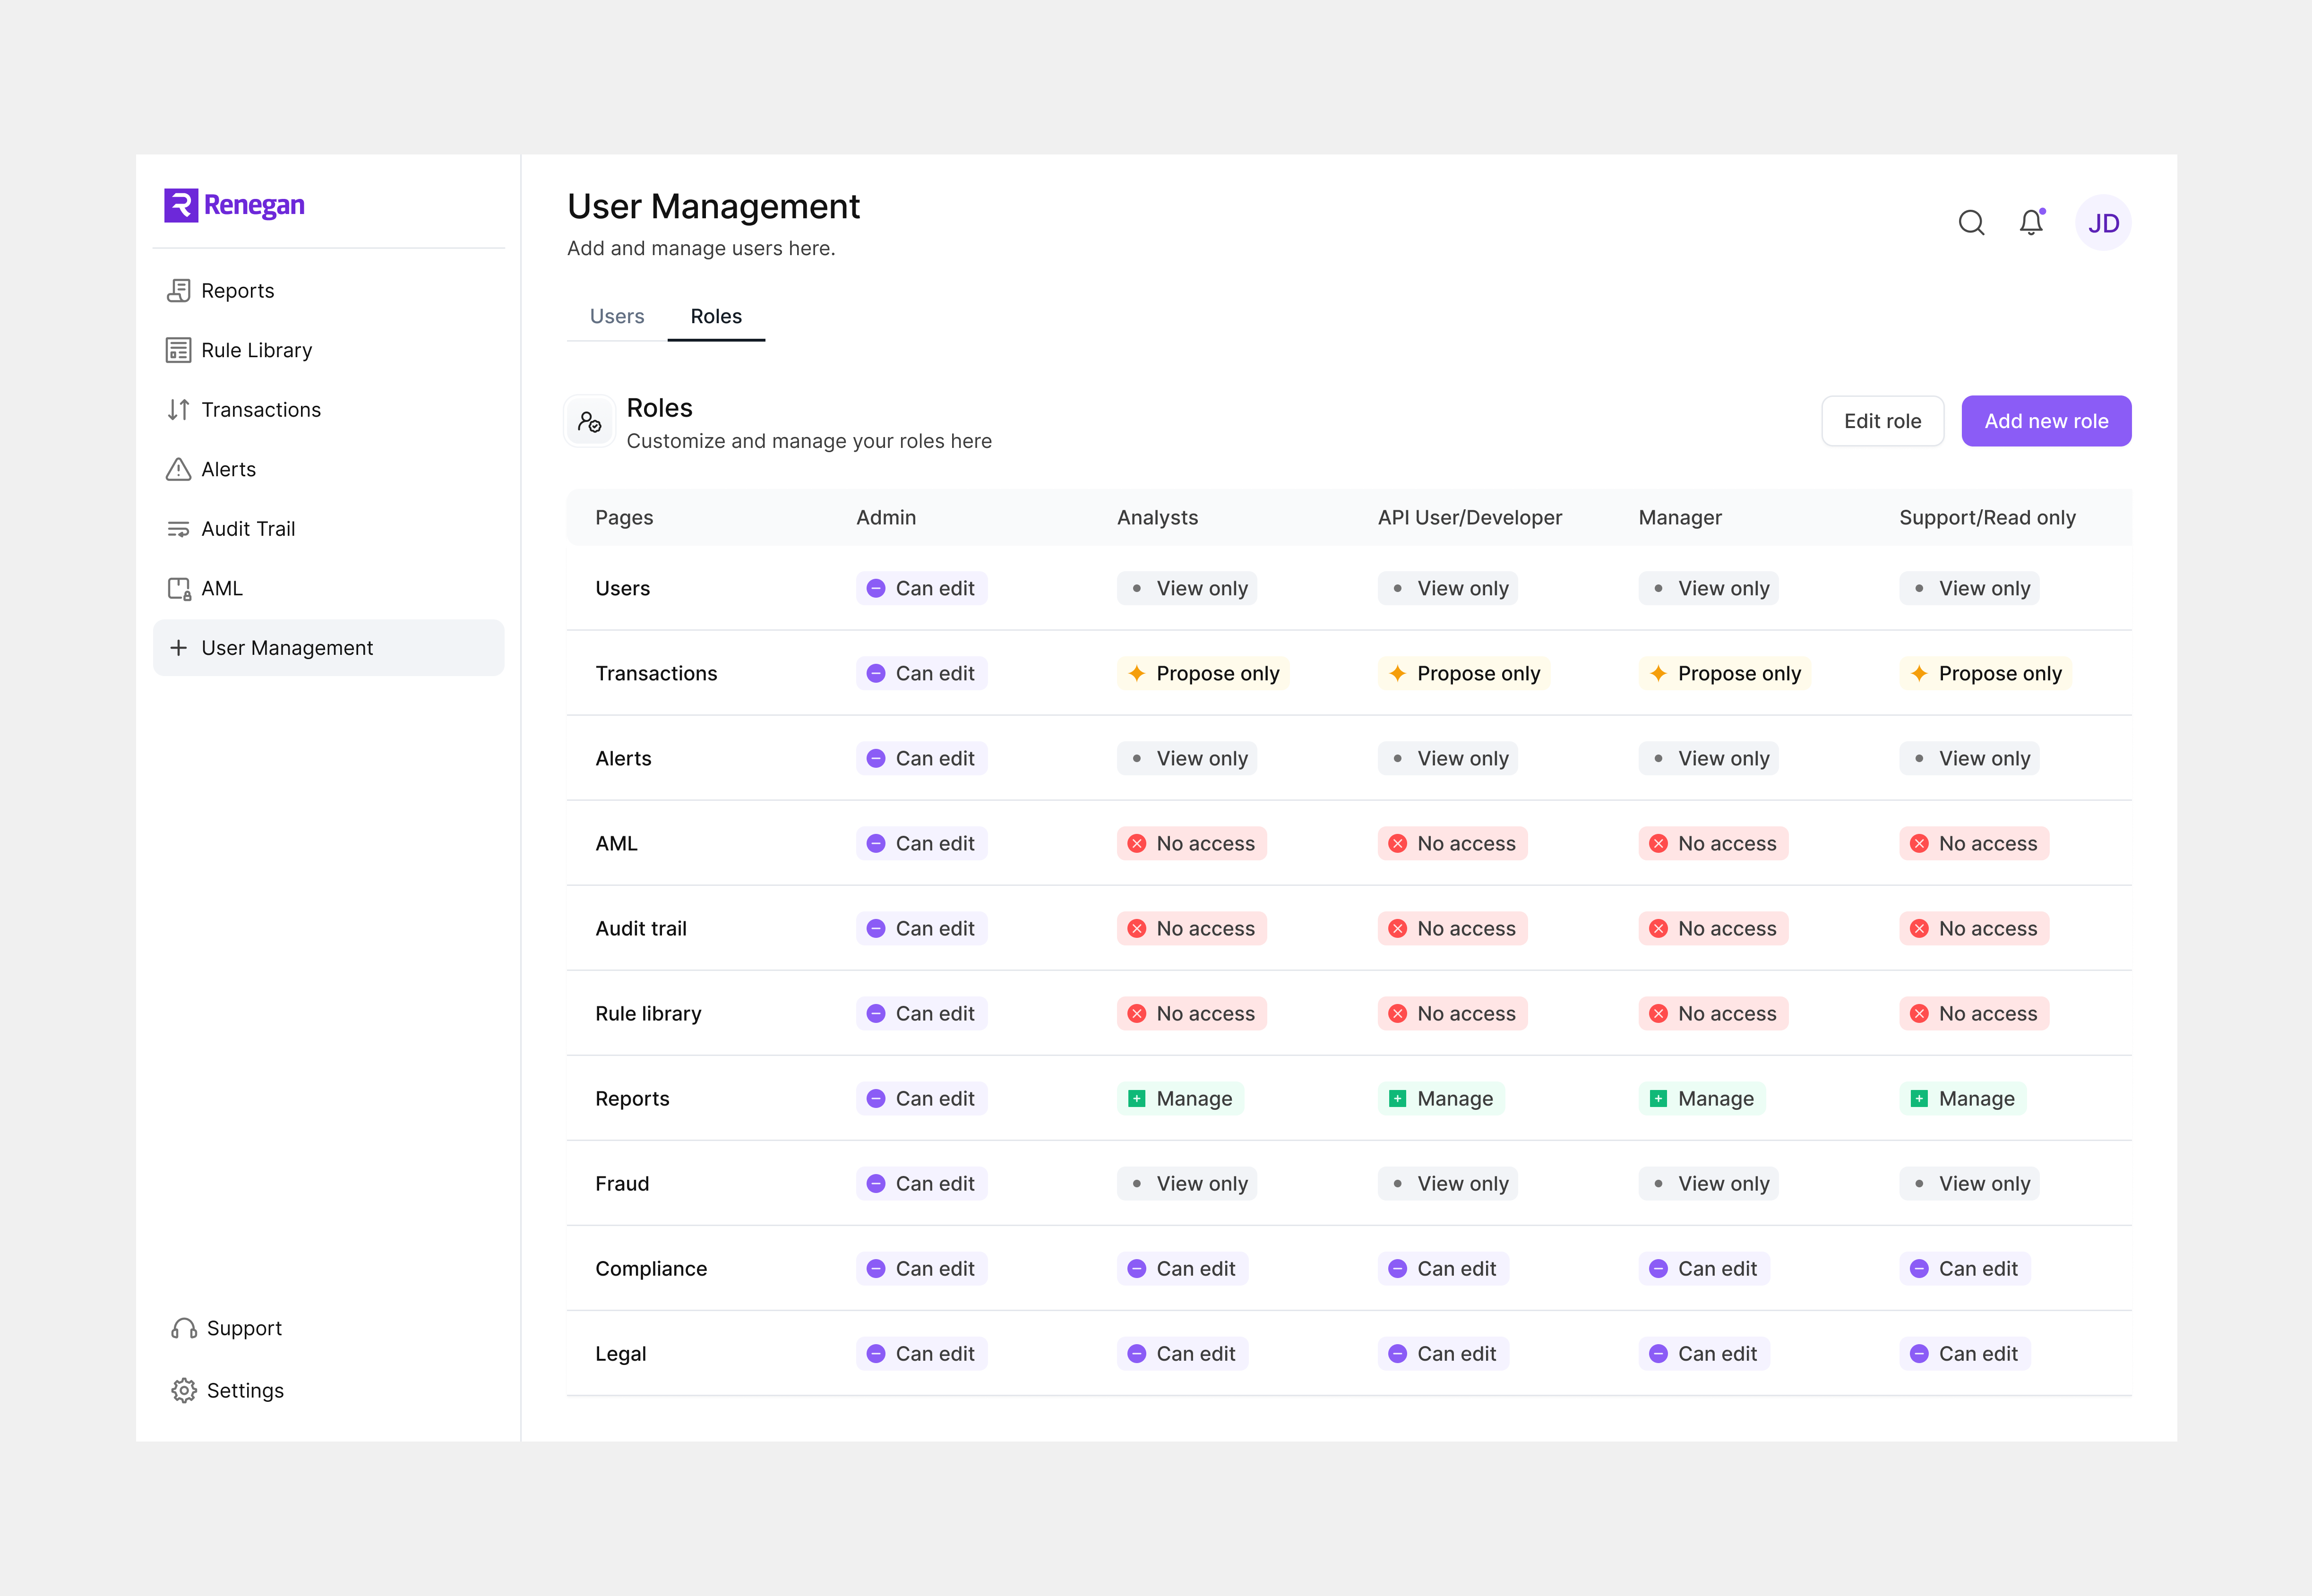Viewport: 2312px width, 1596px height.
Task: Click the Admin column header
Action: click(886, 518)
